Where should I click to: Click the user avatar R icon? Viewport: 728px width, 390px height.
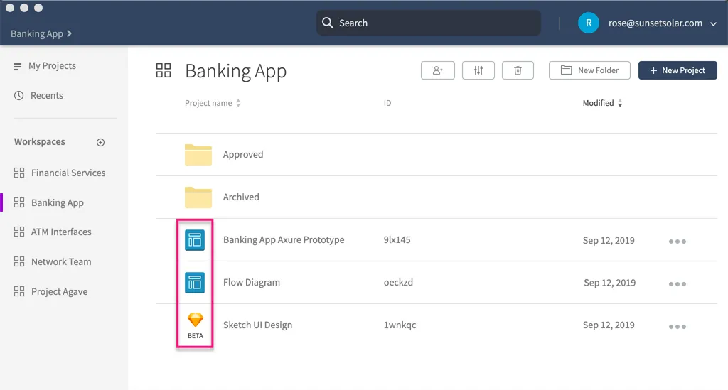(x=588, y=23)
